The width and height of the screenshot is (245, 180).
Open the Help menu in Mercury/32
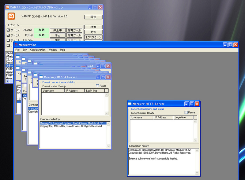63,50
